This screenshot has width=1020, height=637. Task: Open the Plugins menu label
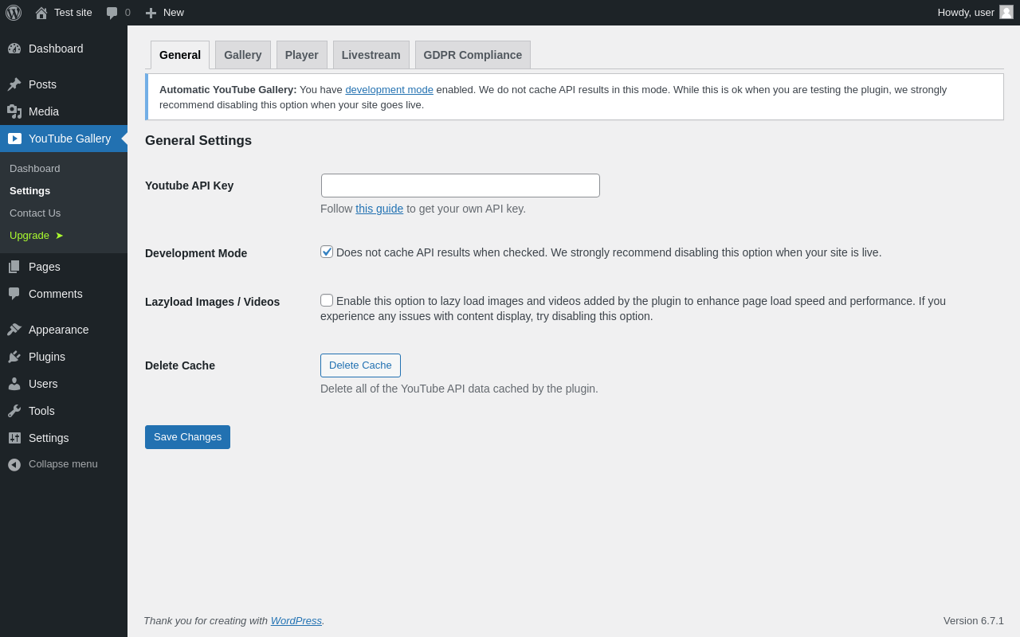47,357
